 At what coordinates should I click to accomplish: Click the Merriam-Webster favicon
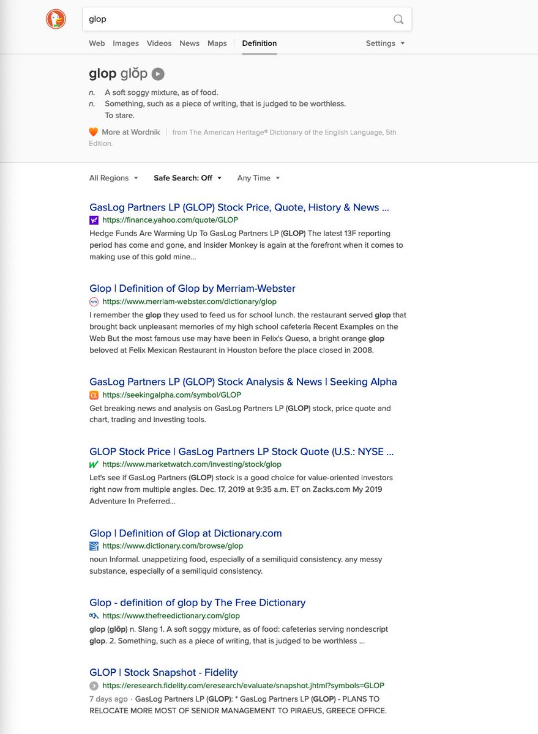pos(94,302)
